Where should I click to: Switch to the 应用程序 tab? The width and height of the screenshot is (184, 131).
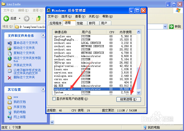click(55, 23)
